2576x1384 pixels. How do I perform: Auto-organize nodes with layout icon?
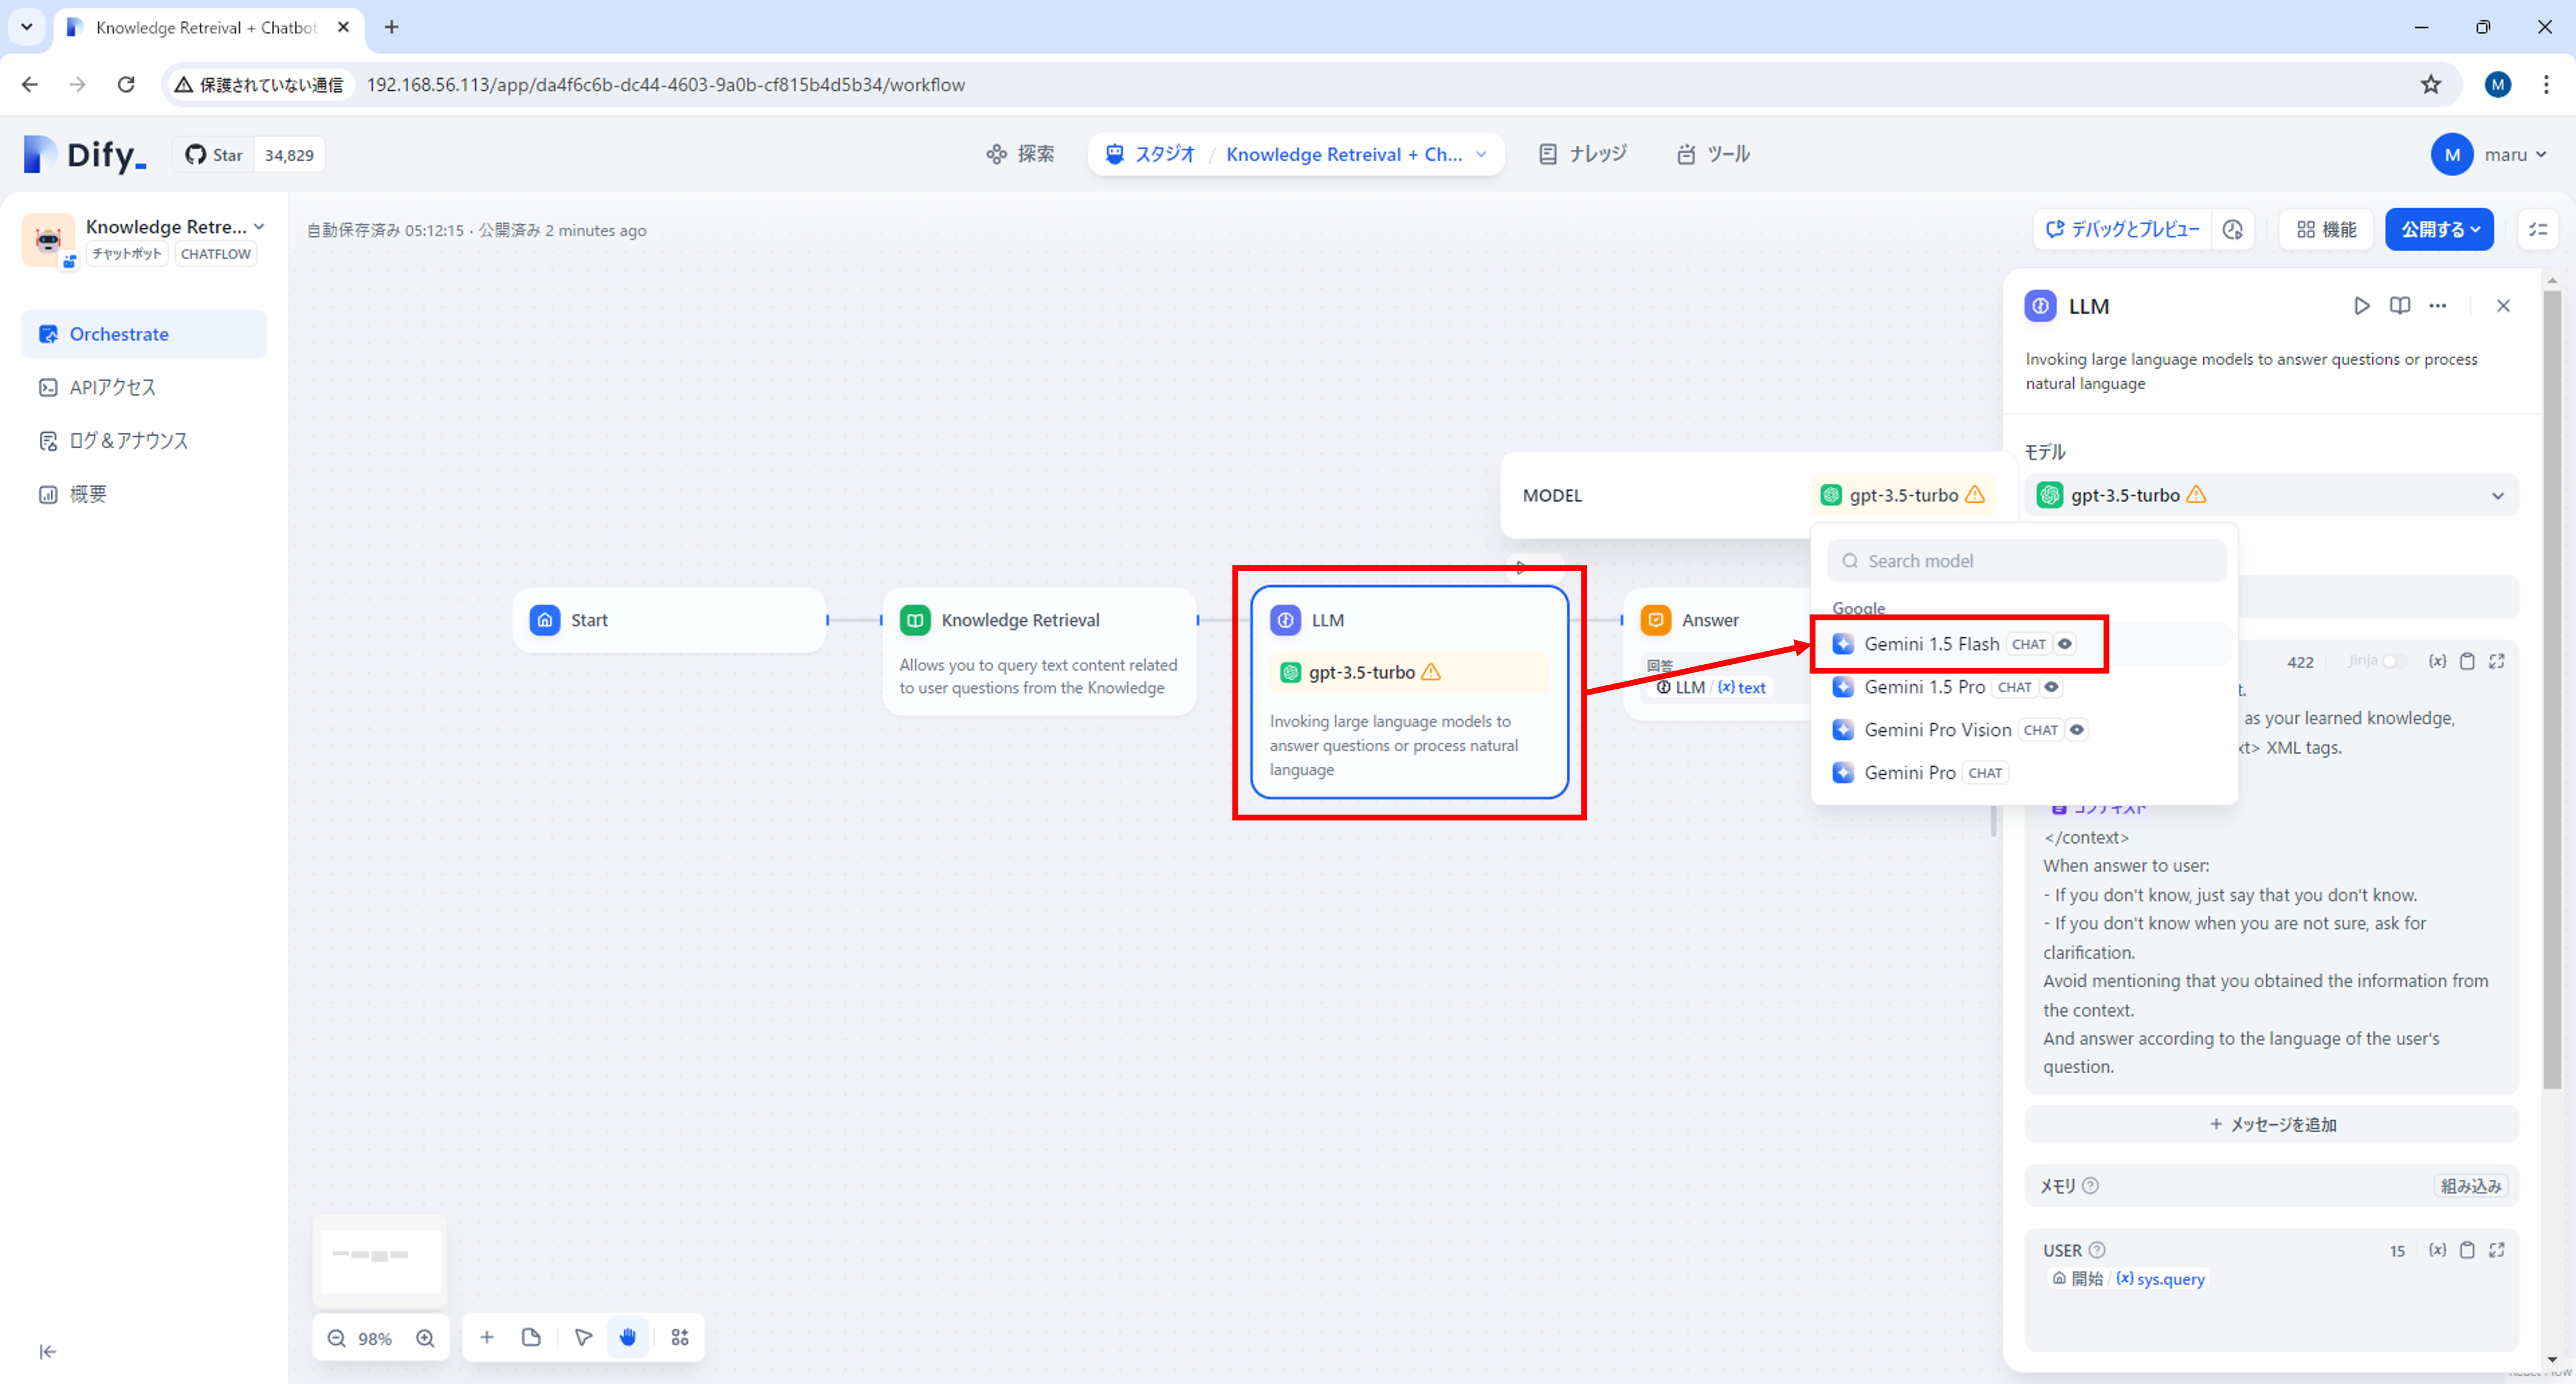[x=680, y=1337]
